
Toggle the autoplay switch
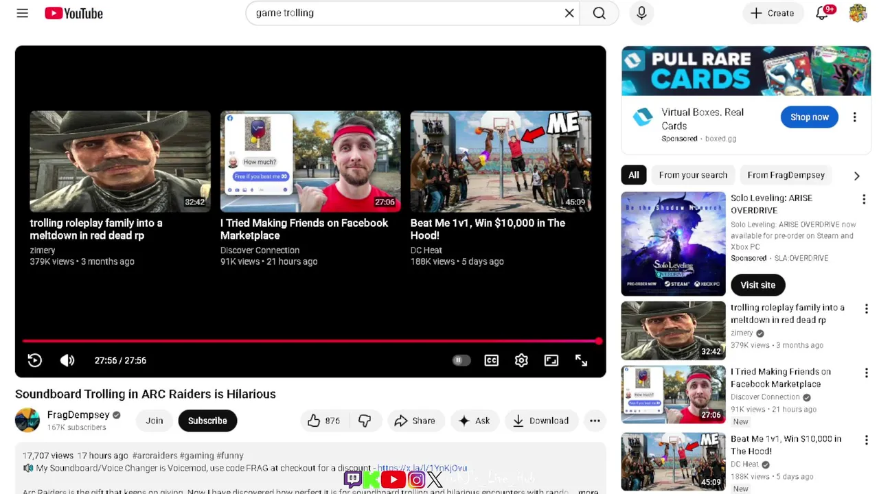[461, 360]
